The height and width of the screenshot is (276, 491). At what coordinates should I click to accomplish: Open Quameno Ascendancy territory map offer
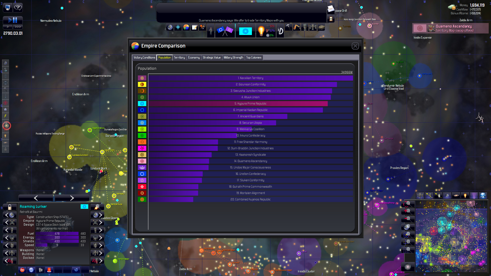point(450,28)
